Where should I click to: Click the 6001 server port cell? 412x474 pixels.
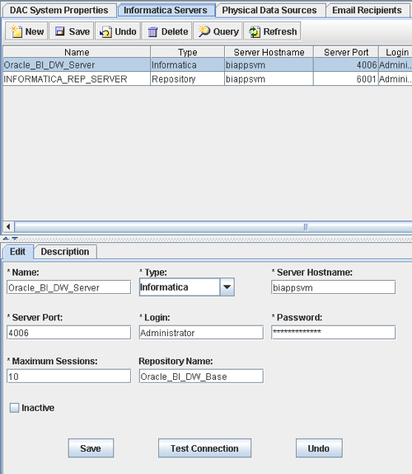pyautogui.click(x=345, y=79)
